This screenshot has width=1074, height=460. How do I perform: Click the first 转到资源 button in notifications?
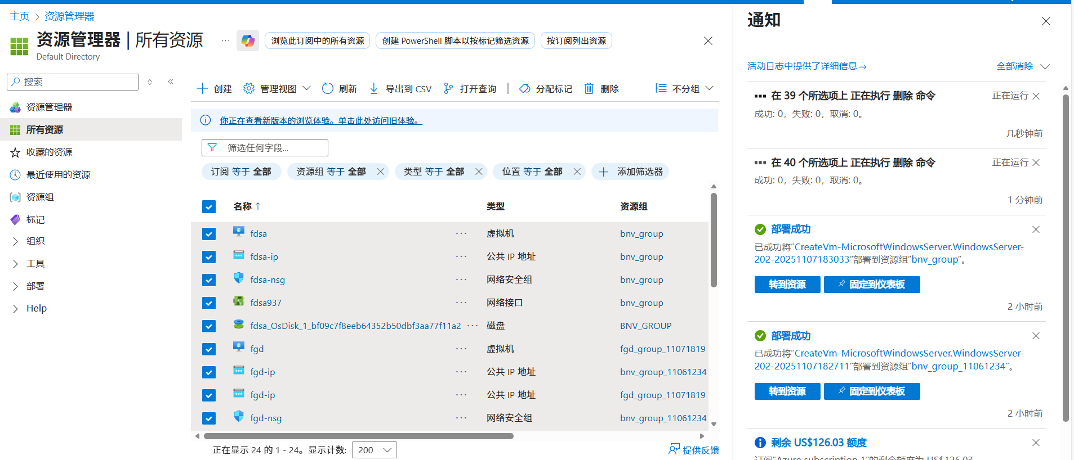click(787, 285)
